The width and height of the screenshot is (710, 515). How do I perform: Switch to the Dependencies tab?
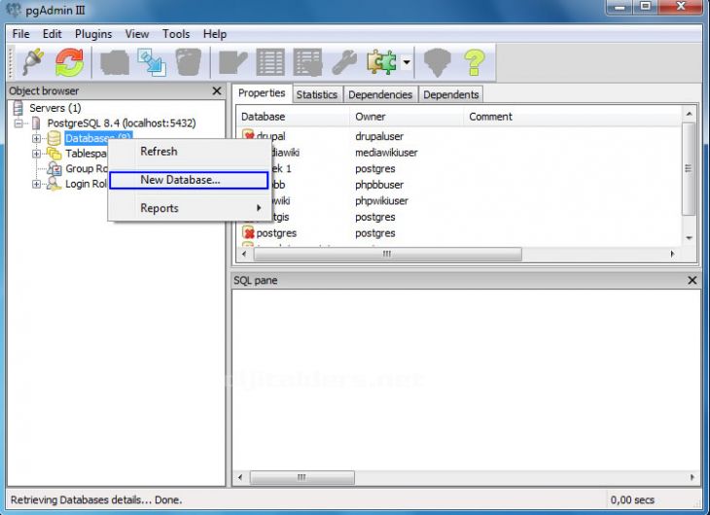[x=380, y=94]
